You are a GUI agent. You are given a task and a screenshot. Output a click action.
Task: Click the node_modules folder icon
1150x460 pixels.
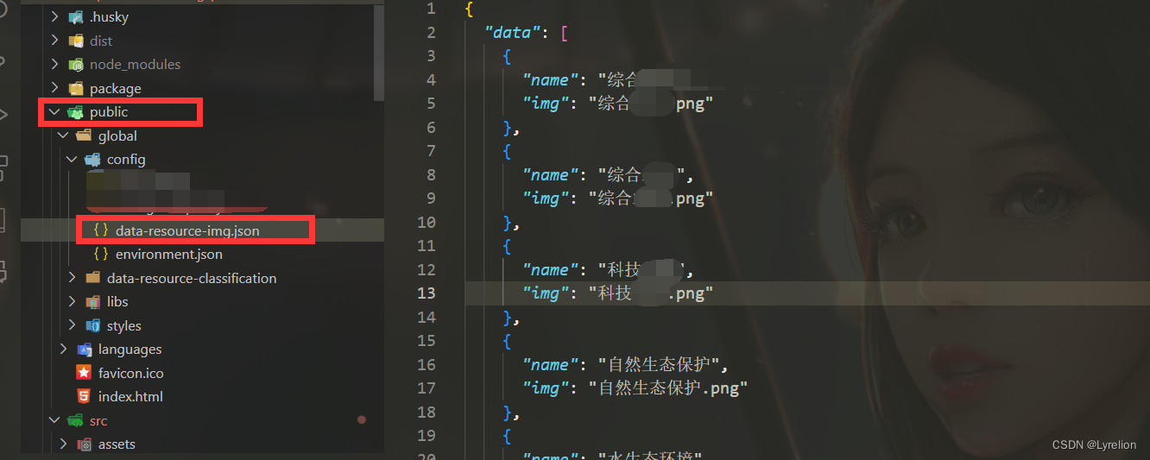75,65
